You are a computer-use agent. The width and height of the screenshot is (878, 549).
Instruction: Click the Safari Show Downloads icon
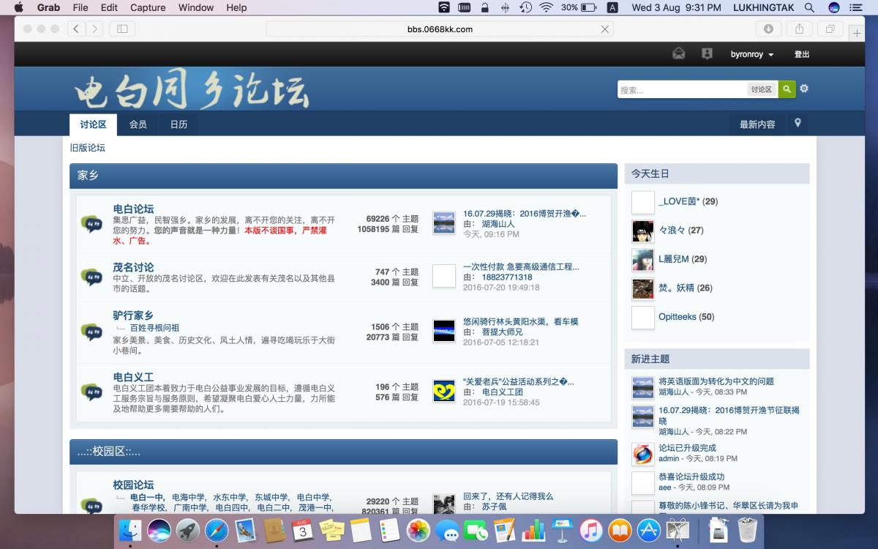point(768,29)
